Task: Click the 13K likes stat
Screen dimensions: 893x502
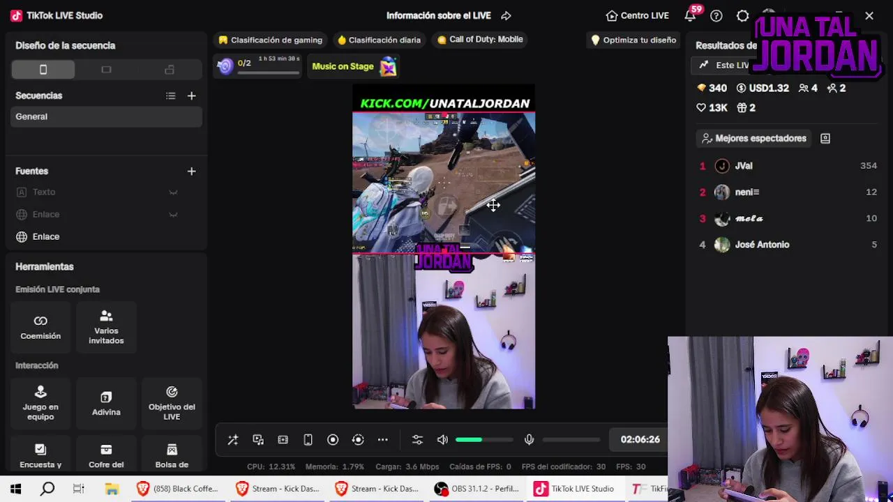Action: click(x=712, y=107)
